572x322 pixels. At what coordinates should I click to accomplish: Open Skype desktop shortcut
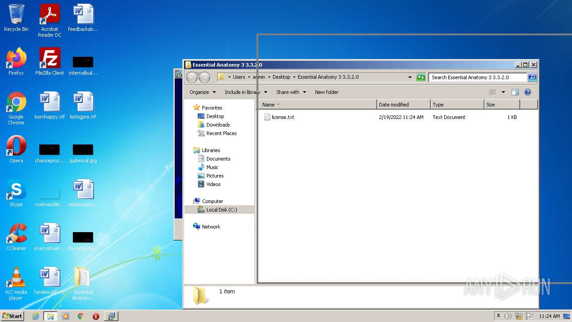tap(16, 193)
